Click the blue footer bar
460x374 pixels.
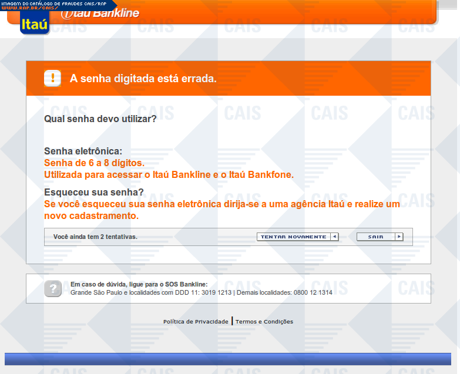pyautogui.click(x=228, y=359)
